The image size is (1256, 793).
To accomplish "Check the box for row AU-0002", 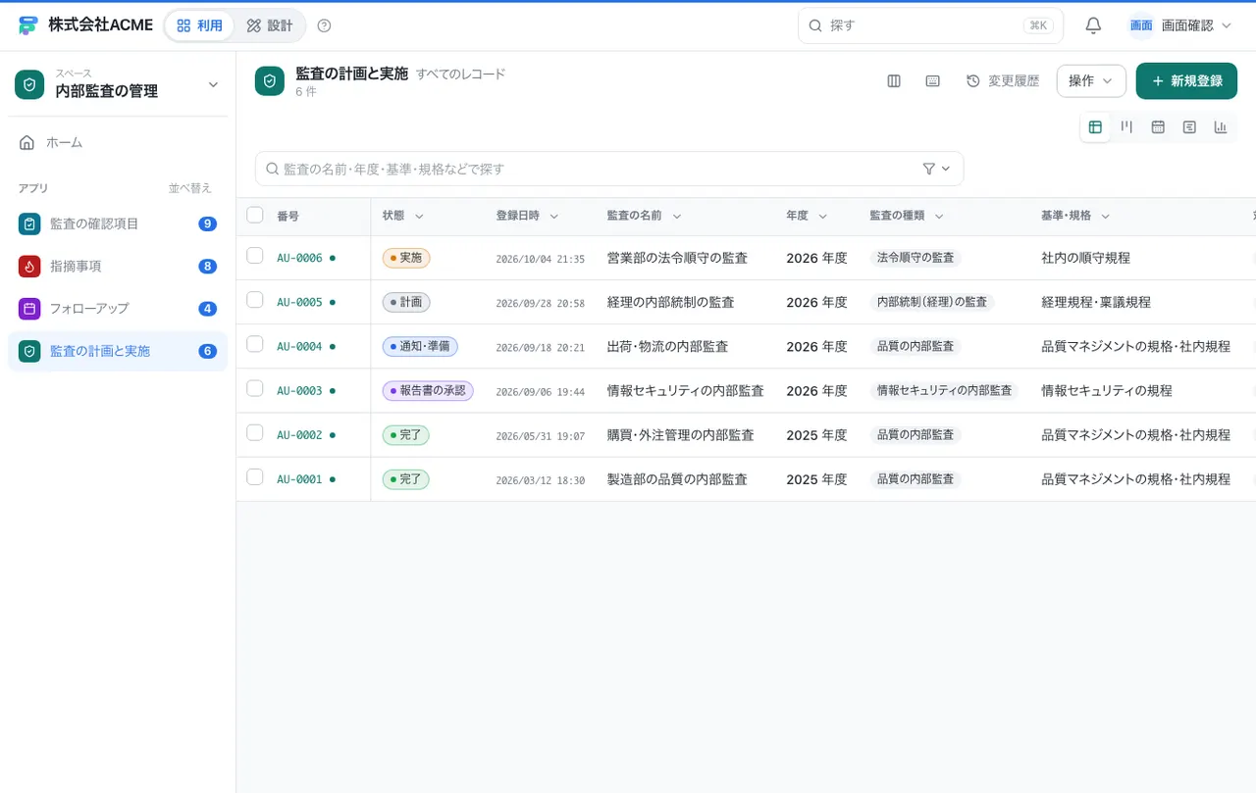I will (255, 432).
